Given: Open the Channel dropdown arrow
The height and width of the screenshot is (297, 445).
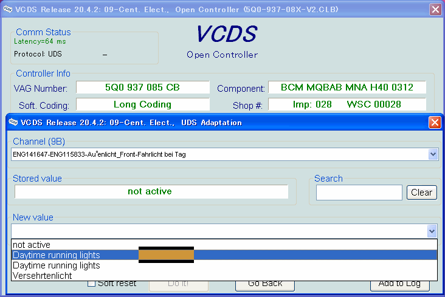Looking at the screenshot, I should pyautogui.click(x=433, y=154).
